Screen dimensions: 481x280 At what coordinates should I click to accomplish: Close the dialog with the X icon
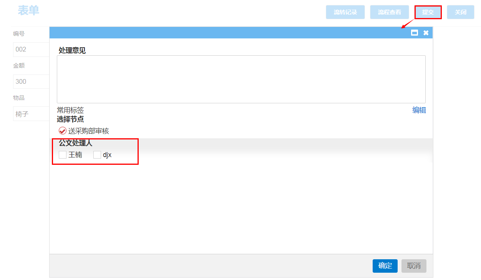tap(426, 33)
